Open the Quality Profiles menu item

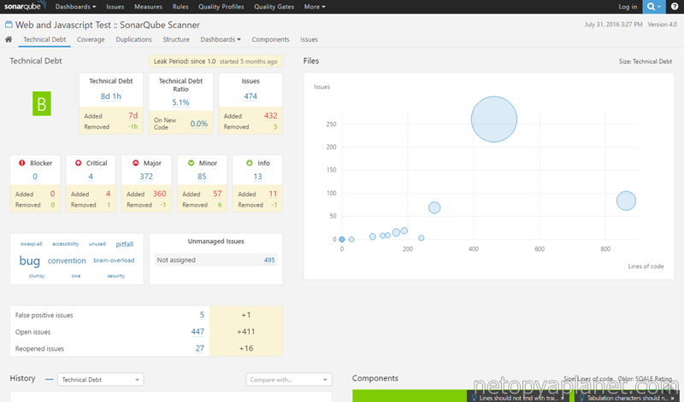coord(221,7)
